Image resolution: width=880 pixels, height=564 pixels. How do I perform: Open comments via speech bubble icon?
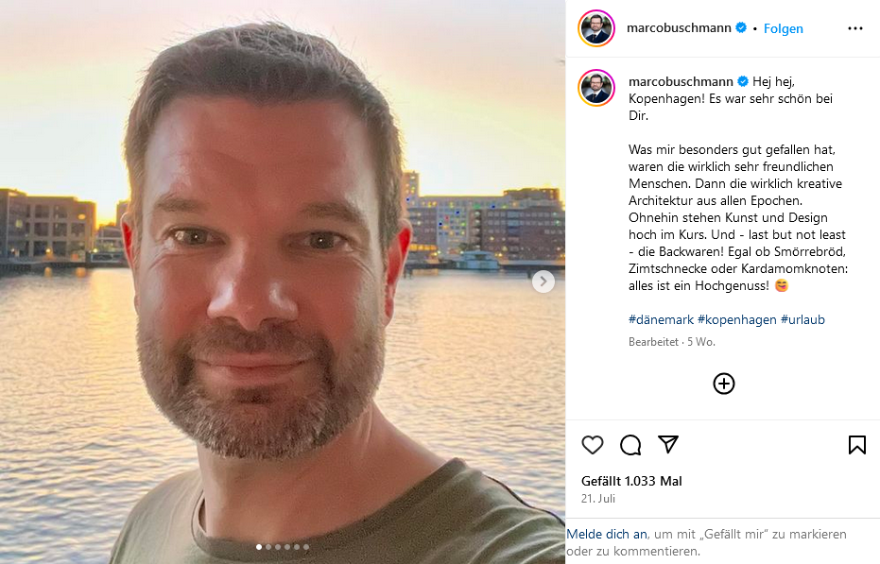click(x=630, y=445)
